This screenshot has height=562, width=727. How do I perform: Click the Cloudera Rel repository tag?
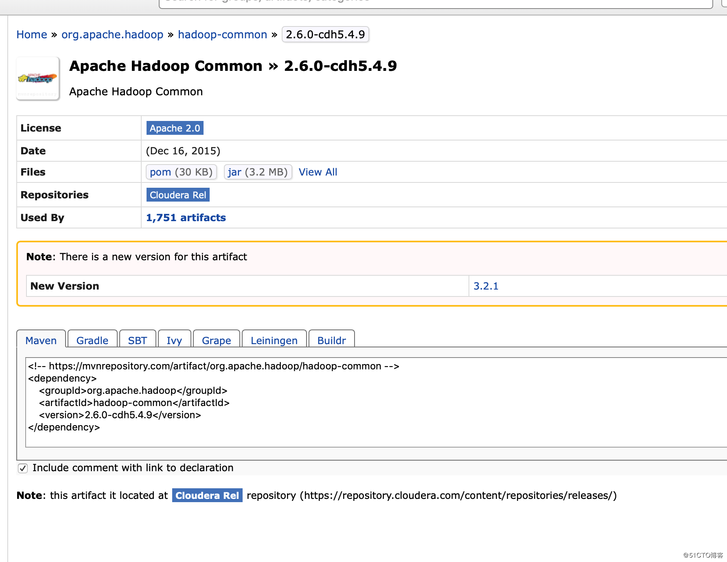pyautogui.click(x=178, y=195)
